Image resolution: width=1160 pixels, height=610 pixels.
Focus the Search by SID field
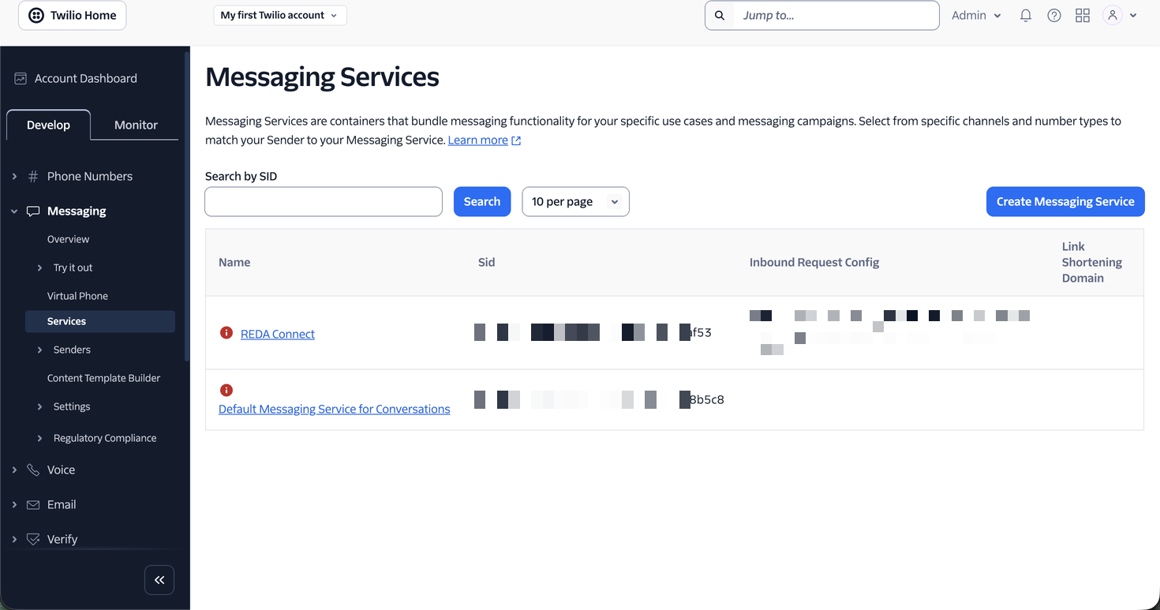coord(324,201)
